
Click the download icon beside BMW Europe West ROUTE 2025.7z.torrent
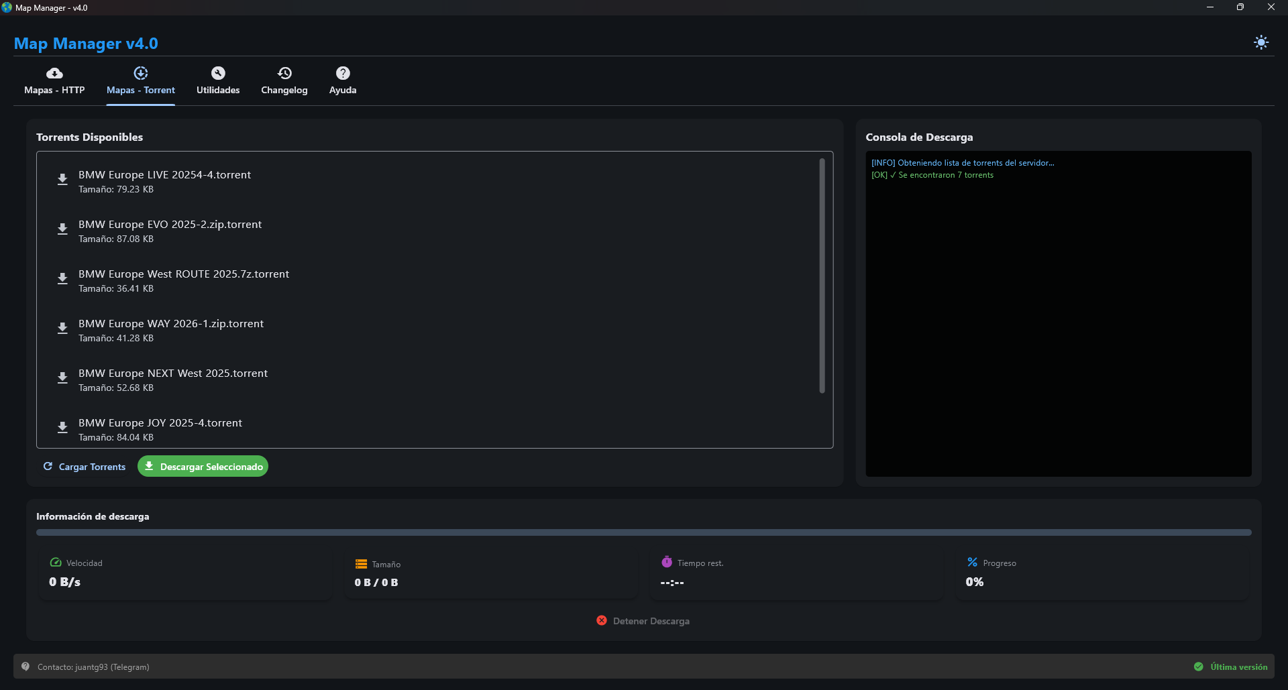click(62, 278)
